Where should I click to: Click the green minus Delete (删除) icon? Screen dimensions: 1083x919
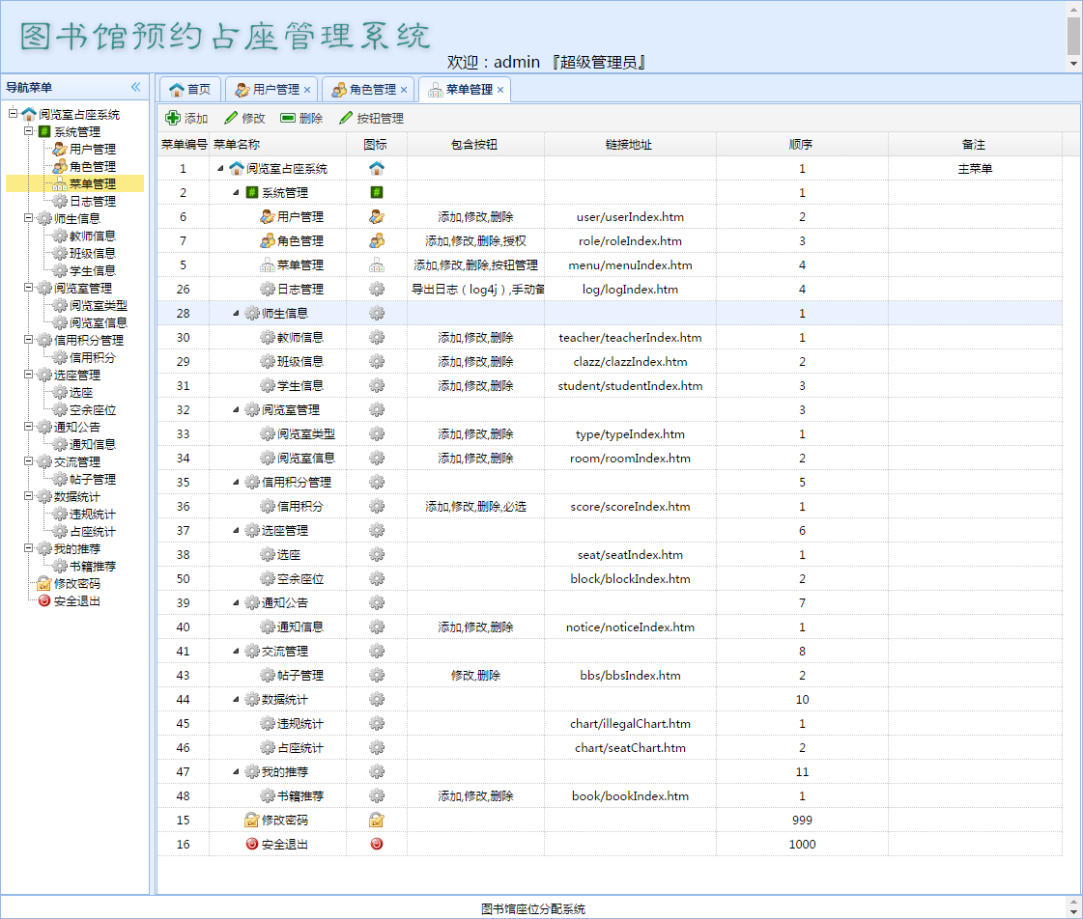point(288,118)
